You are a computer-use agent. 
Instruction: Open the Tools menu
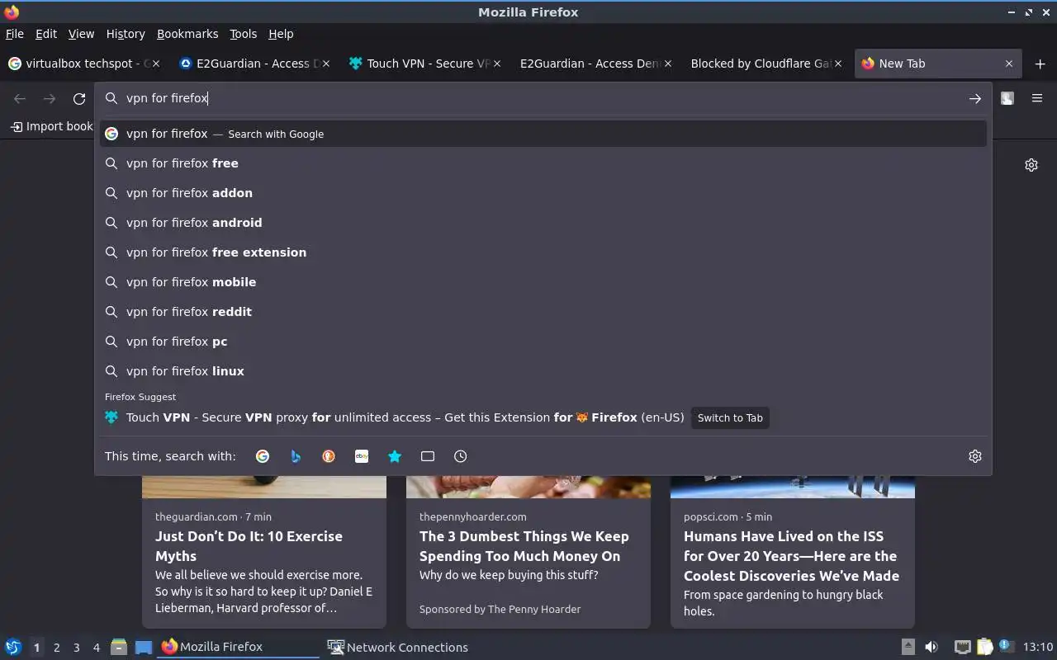coord(244,34)
